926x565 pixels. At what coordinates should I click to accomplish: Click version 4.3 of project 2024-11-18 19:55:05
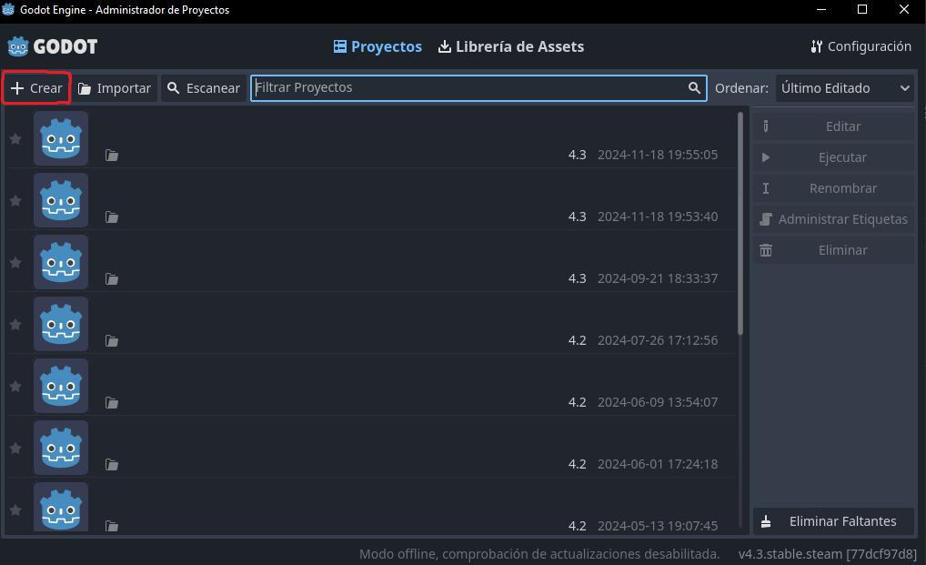(x=577, y=156)
